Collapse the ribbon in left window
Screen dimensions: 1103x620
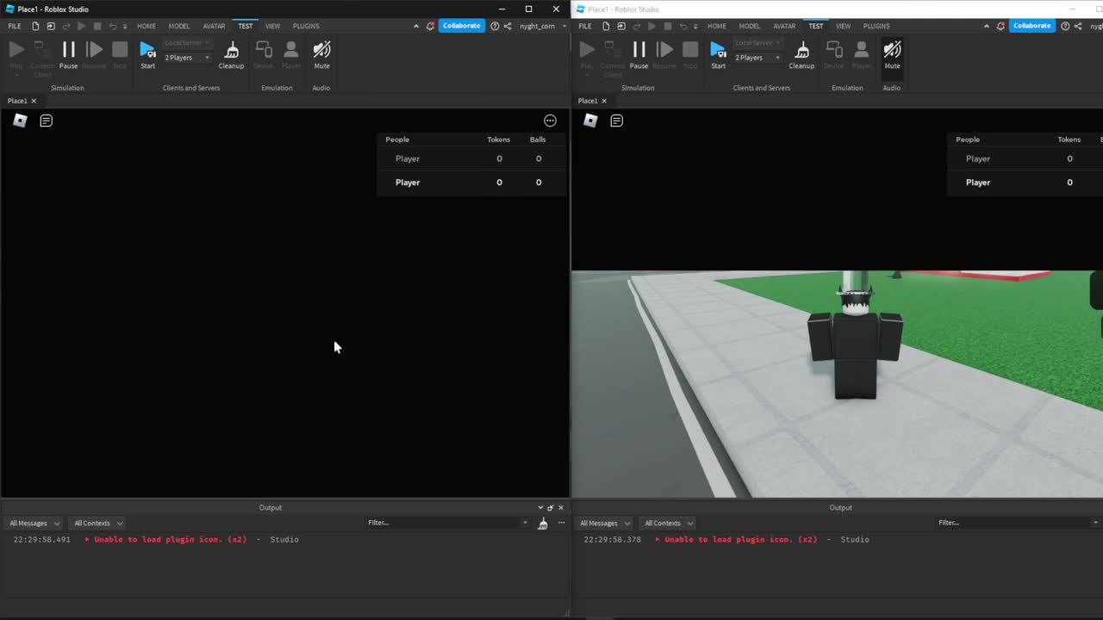point(416,26)
